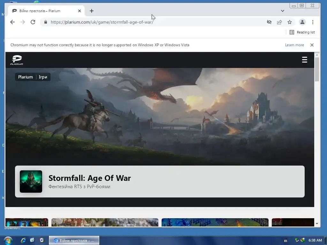The height and width of the screenshot is (245, 327).
Task: Close the Війни престолів tab
Action: 80,11
